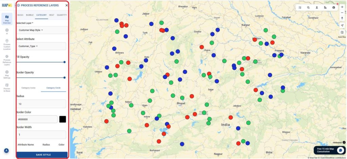
Task: Open Preview & Share in the sidebar
Action: (7, 88)
